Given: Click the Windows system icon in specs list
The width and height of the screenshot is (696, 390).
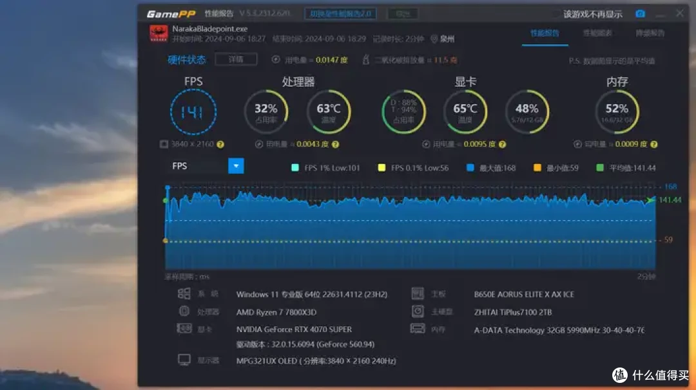Looking at the screenshot, I should coord(184,293).
